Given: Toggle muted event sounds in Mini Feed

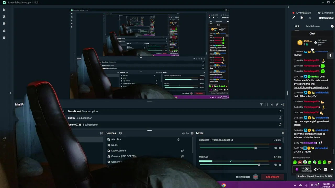Looking at the screenshot, I should [277, 104].
